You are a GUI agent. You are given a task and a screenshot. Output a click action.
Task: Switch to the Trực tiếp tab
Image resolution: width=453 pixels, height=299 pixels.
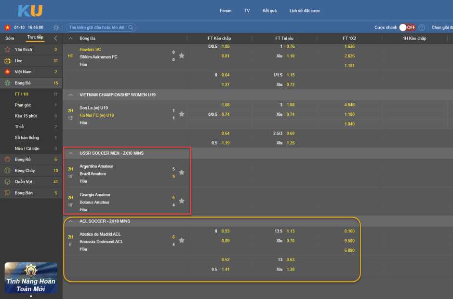(35, 37)
